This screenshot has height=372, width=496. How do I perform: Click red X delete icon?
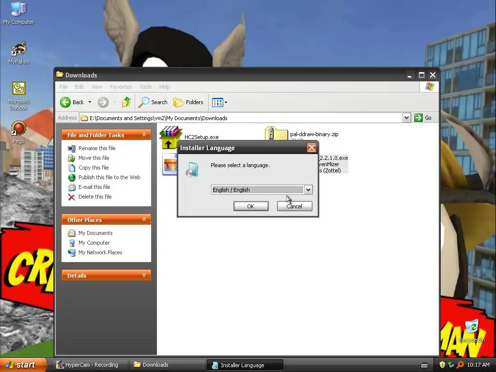point(72,197)
